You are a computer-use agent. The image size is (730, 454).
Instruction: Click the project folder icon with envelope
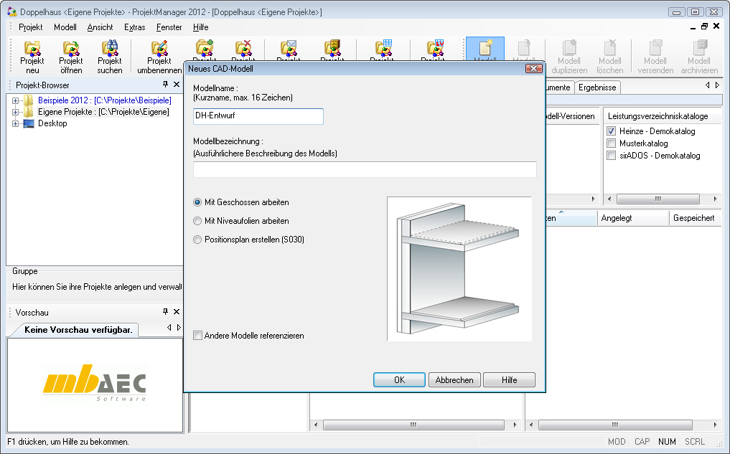[288, 48]
